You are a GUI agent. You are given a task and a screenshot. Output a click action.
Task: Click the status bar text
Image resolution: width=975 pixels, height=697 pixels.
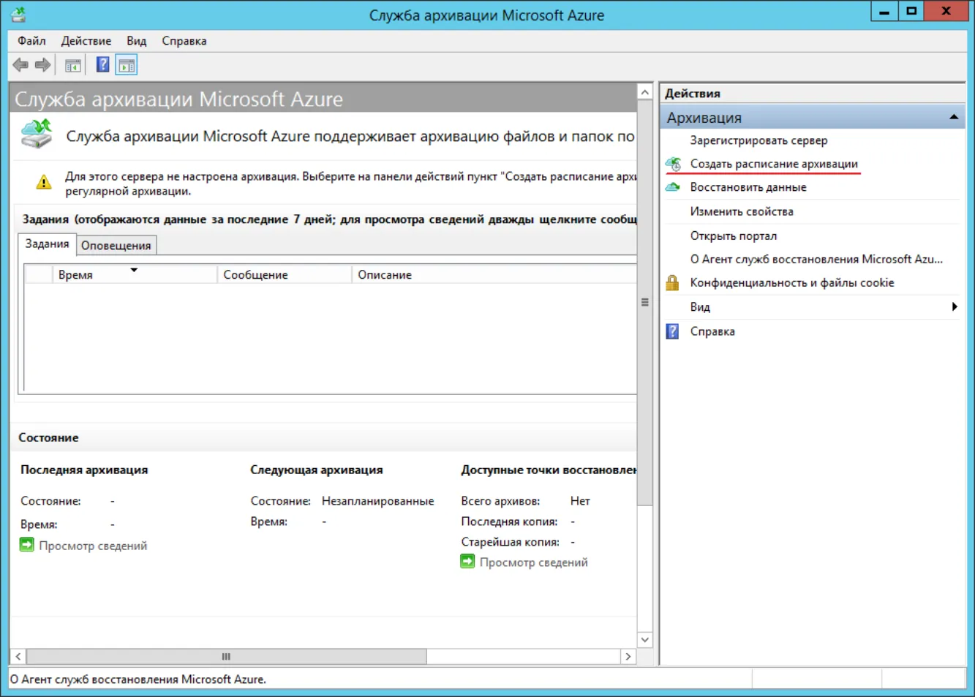click(x=138, y=679)
